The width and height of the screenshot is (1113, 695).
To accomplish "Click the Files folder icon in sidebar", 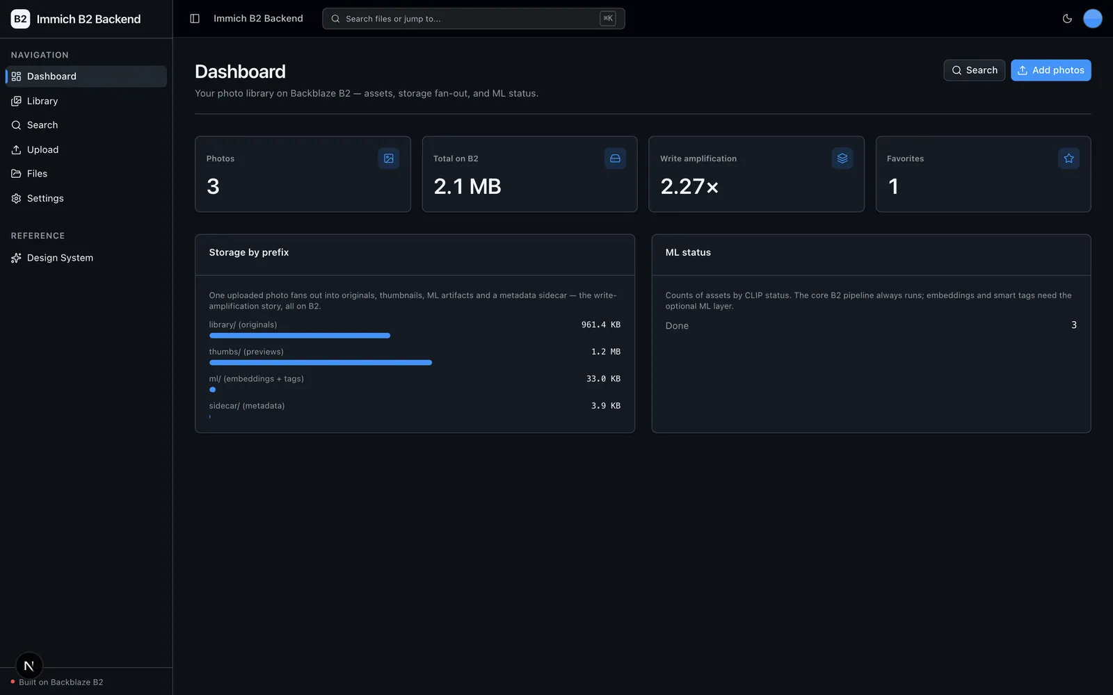I will [16, 174].
